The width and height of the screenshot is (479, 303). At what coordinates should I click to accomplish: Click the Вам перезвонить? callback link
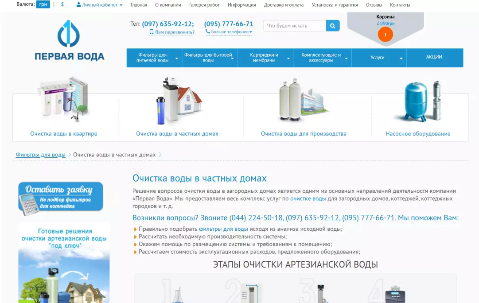tap(174, 32)
